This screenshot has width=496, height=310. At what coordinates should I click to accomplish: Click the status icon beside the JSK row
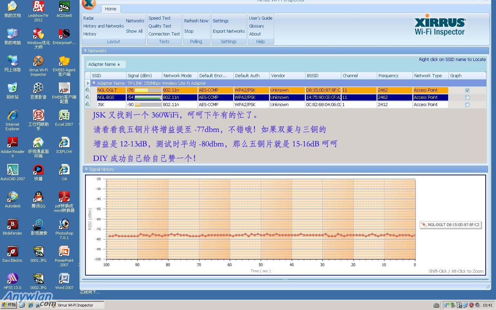click(88, 104)
